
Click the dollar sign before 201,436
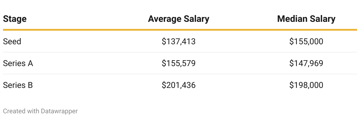164,85
